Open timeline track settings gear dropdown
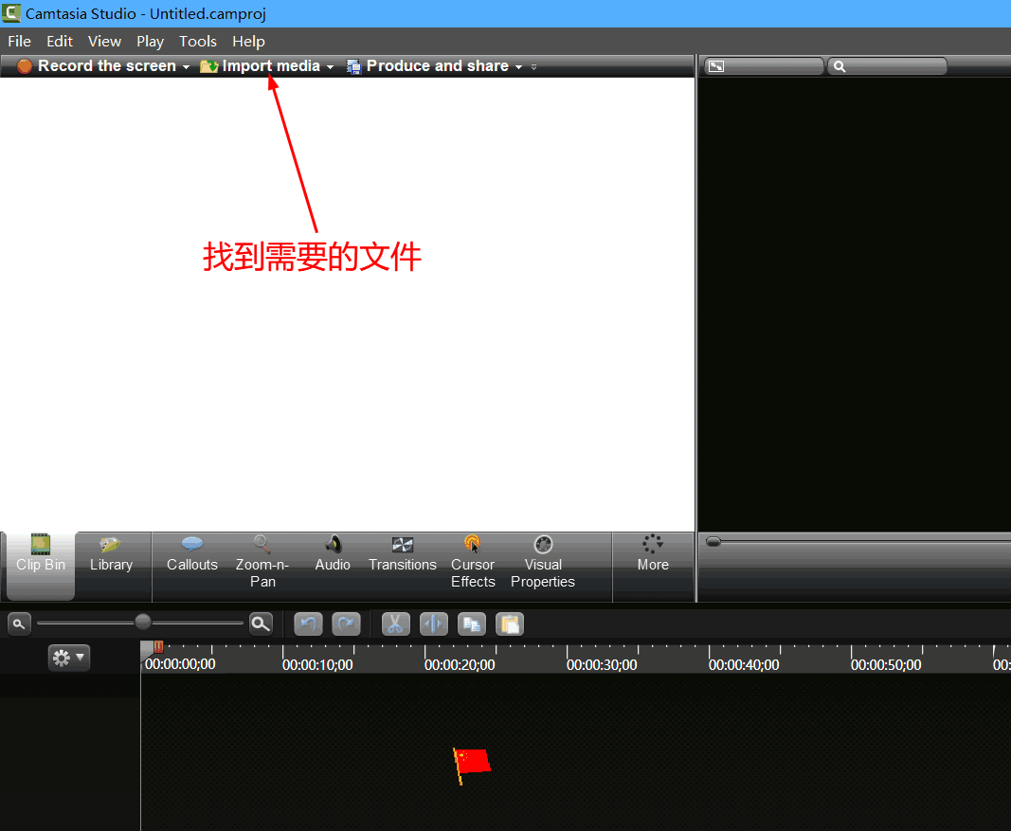 click(x=69, y=658)
